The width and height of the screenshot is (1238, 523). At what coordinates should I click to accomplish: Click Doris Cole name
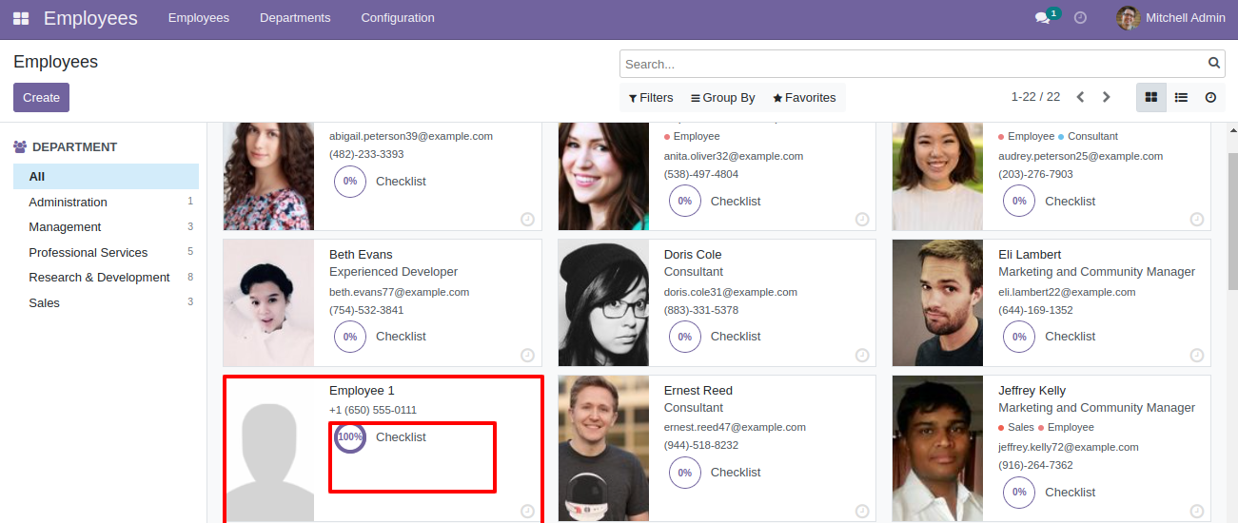693,255
